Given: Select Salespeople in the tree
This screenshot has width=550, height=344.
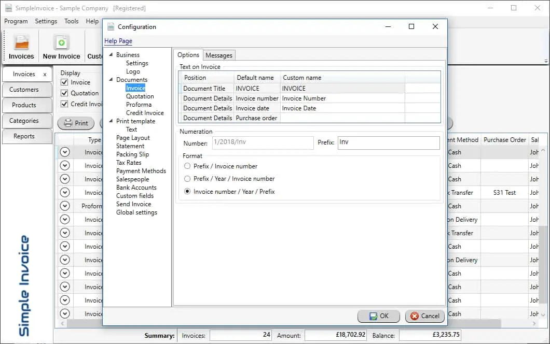Looking at the screenshot, I should pos(133,179).
